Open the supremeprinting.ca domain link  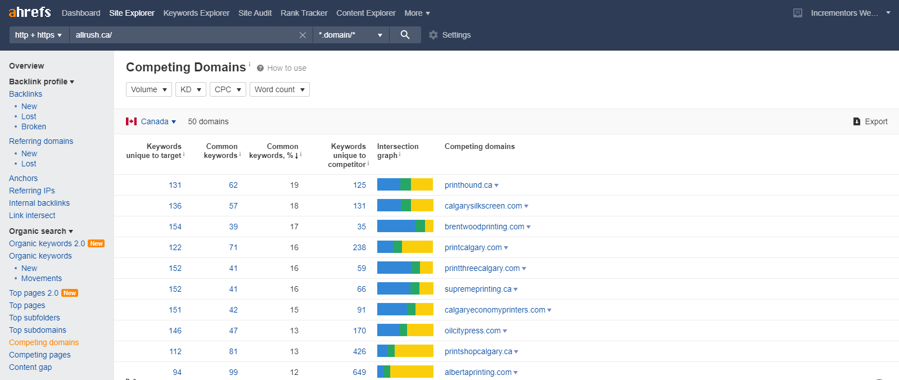[x=478, y=289]
